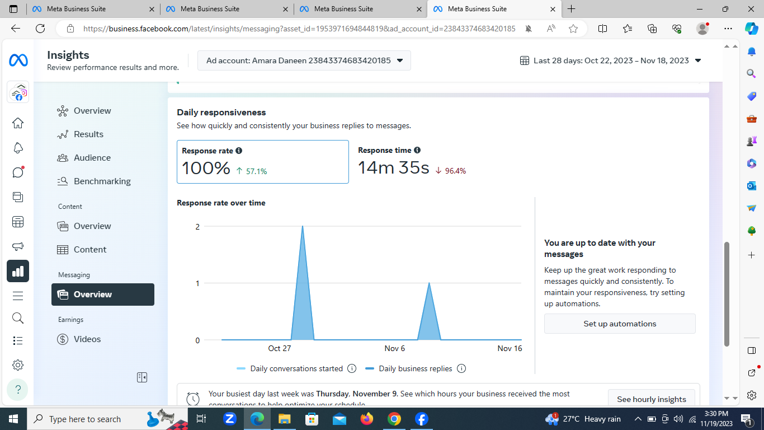
Task: Toggle Daily business replies legend
Action: [409, 368]
